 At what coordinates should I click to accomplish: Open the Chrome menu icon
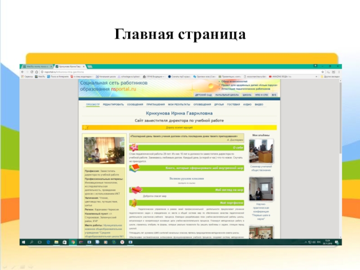[339, 72]
